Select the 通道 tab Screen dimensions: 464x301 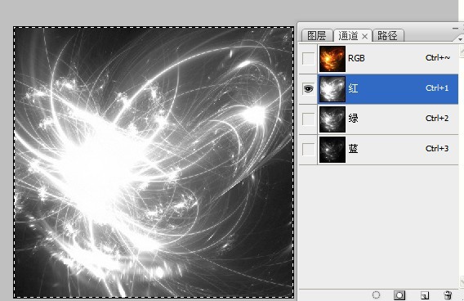(348, 36)
